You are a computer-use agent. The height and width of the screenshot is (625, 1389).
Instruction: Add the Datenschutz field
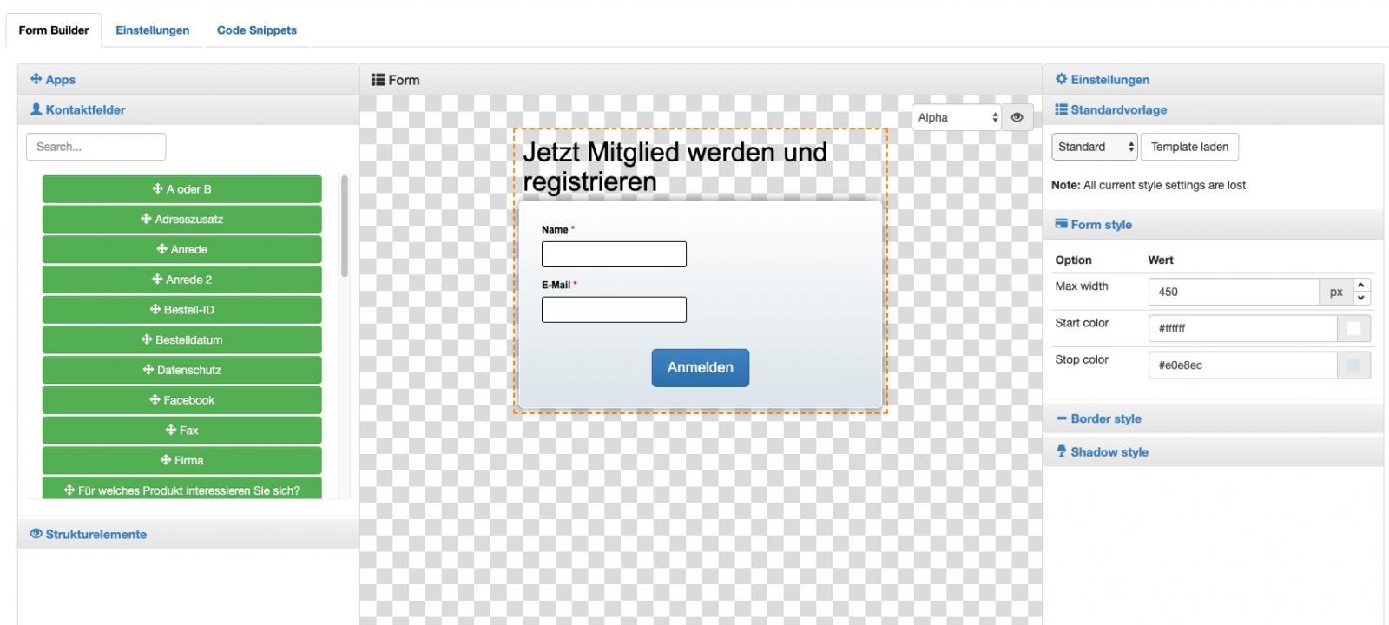181,370
